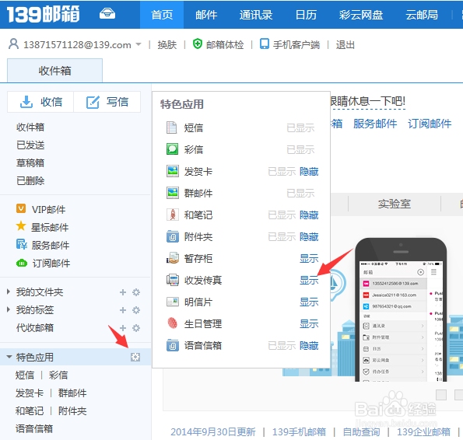Open 收件箱 folder in sidebar
Image resolution: width=463 pixels, height=440 pixels.
pos(30,127)
